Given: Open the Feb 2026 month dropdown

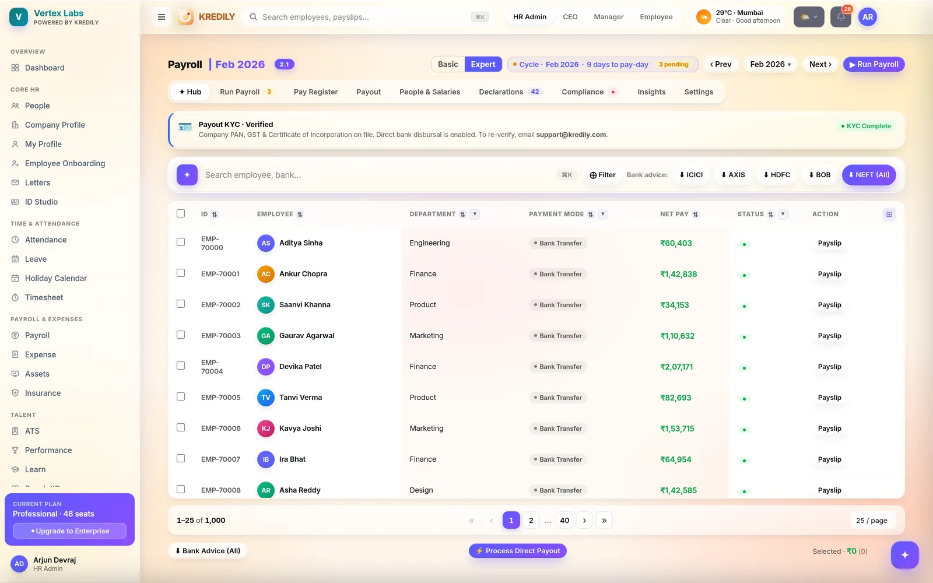Looking at the screenshot, I should click(770, 64).
